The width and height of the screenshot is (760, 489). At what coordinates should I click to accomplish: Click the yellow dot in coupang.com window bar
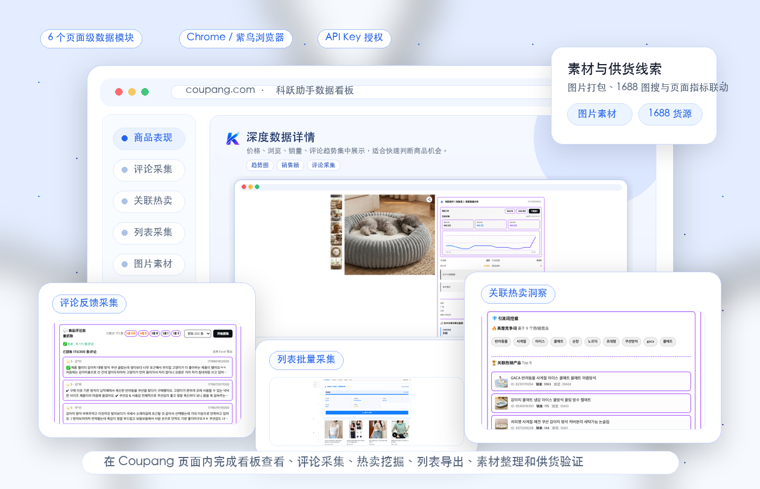(x=132, y=92)
